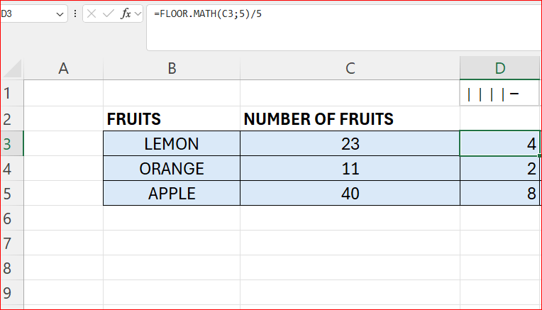The image size is (542, 310).
Task: Open Insert Function via fx icon
Action: pos(126,13)
